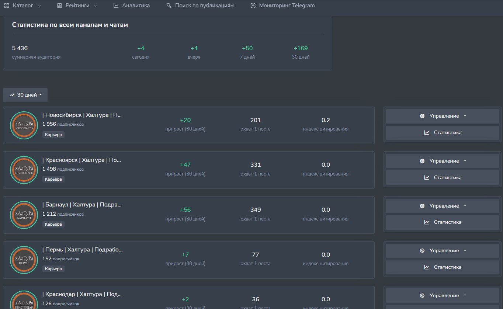
Task: Click the gear icon in Пермь's Управление button
Action: click(x=422, y=251)
